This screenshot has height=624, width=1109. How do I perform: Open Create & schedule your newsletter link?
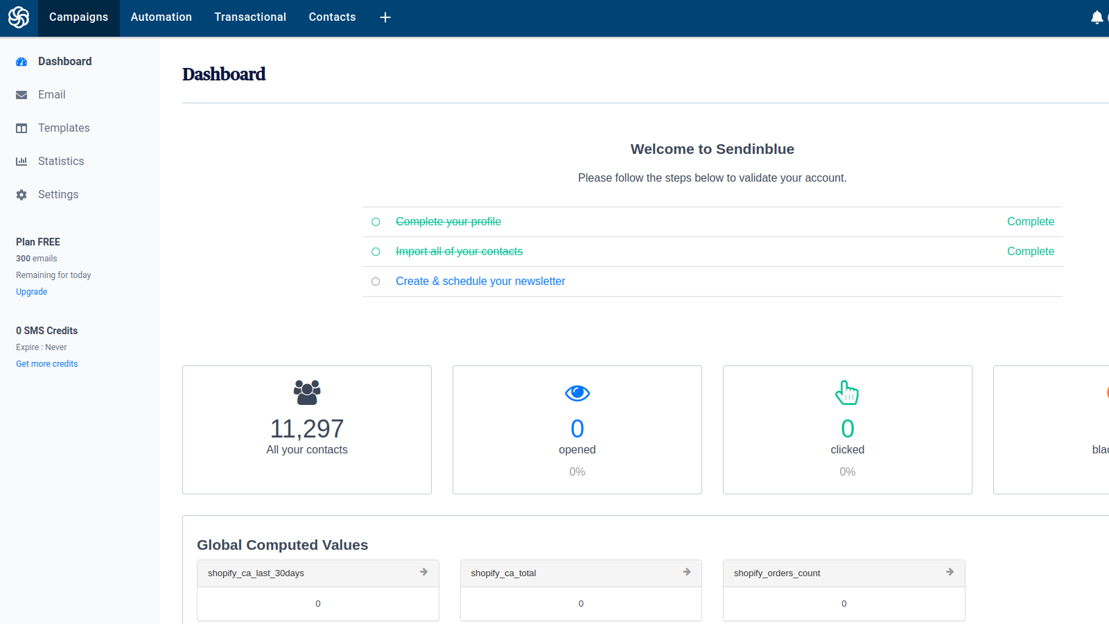[480, 281]
